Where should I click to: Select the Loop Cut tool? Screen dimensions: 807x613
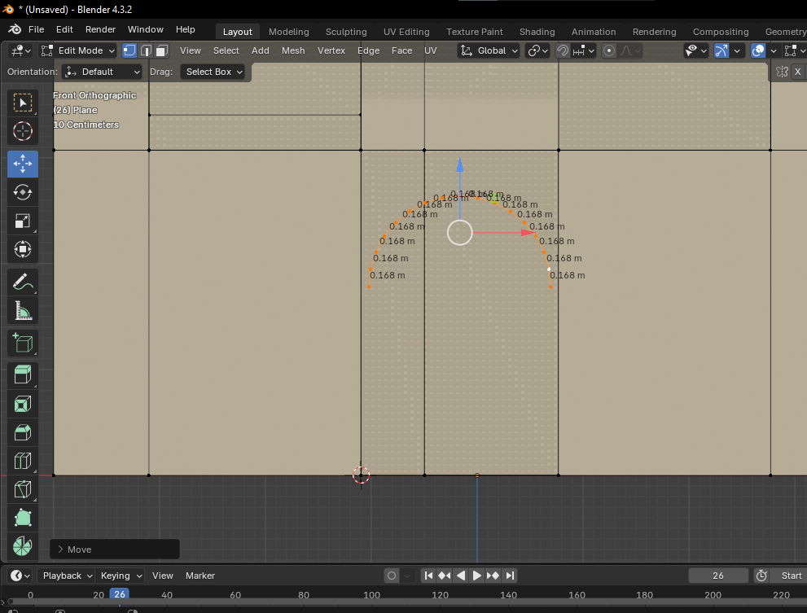[x=23, y=461]
